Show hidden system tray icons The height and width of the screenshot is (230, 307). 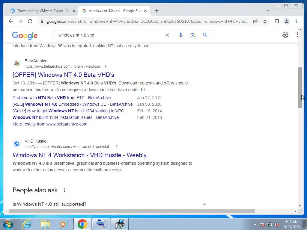(x=255, y=224)
